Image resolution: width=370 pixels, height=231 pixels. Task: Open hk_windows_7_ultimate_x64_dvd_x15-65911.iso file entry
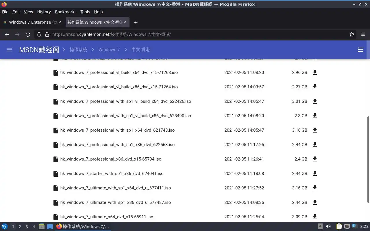tap(107, 217)
